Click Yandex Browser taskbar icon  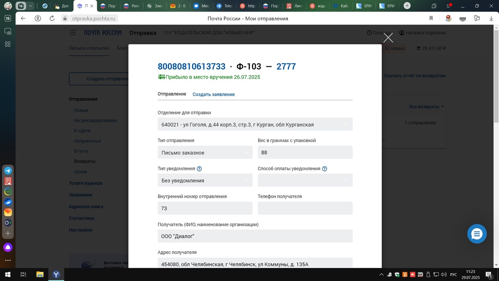(x=56, y=274)
